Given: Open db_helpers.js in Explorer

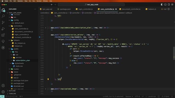Looking at the screenshot, I should (20, 43).
